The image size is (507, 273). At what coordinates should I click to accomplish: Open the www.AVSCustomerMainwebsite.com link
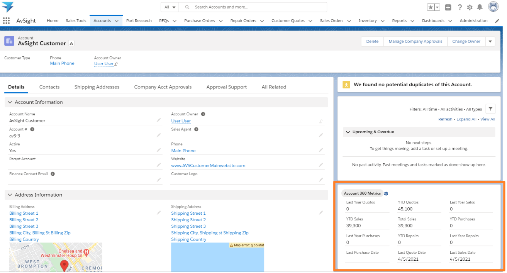(208, 166)
